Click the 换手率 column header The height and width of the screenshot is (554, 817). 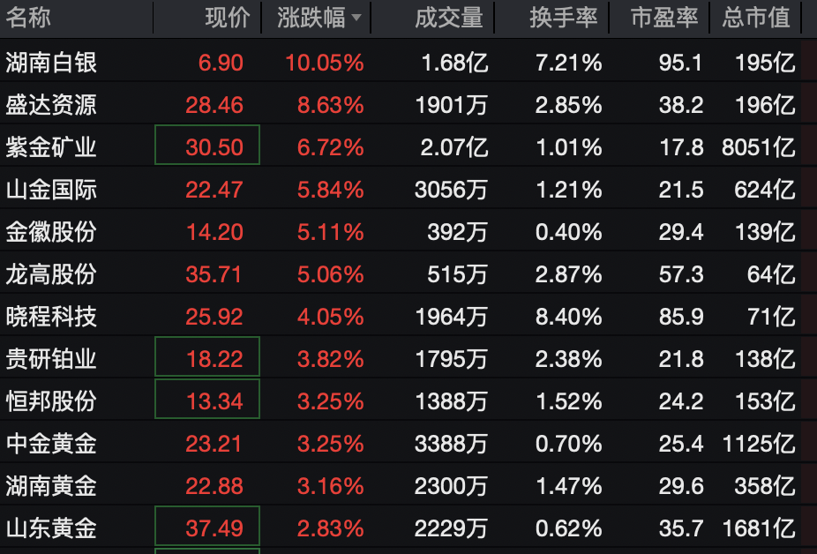(564, 18)
